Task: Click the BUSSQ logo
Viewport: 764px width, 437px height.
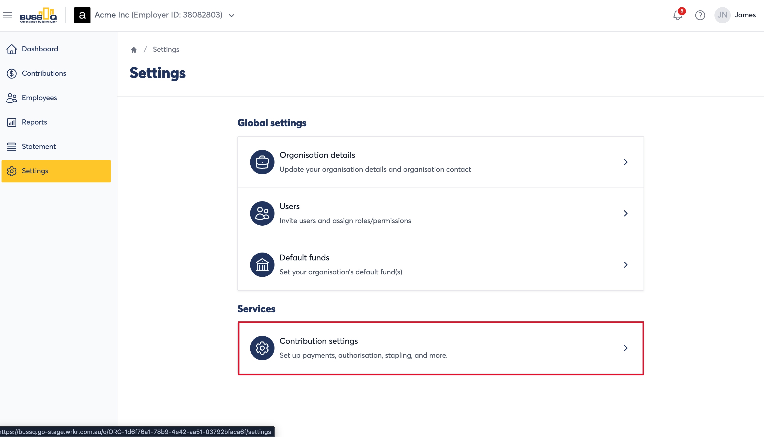Action: click(38, 15)
